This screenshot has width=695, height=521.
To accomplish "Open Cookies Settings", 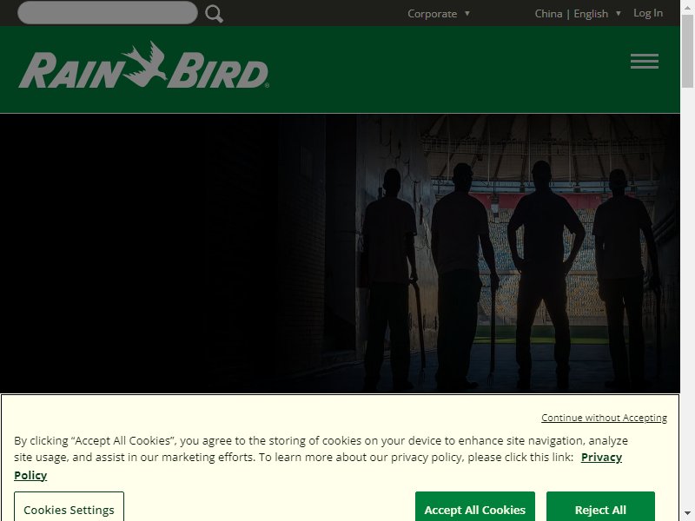I will pos(69,508).
